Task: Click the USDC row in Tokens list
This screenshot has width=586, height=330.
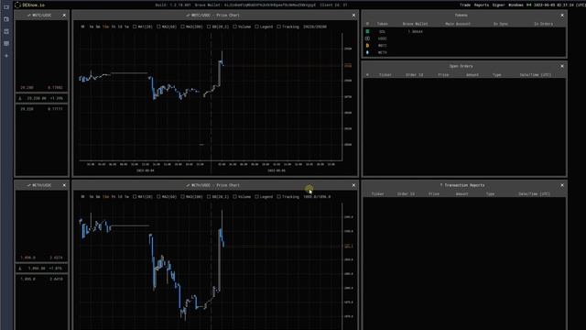Action: pos(464,38)
